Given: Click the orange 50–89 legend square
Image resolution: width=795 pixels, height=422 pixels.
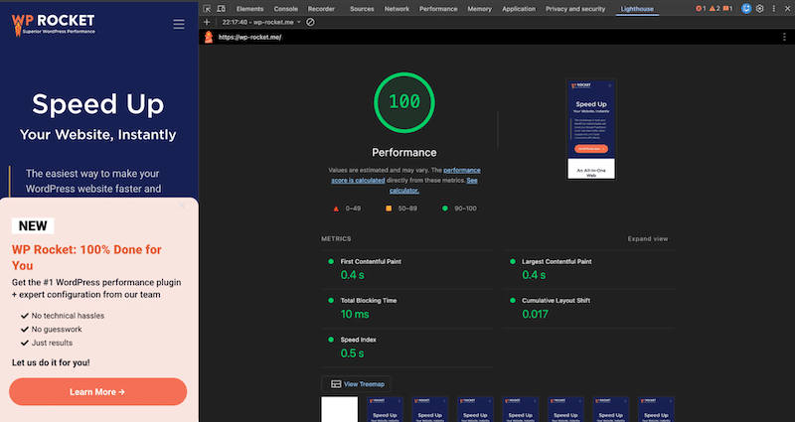Looking at the screenshot, I should [x=389, y=209].
